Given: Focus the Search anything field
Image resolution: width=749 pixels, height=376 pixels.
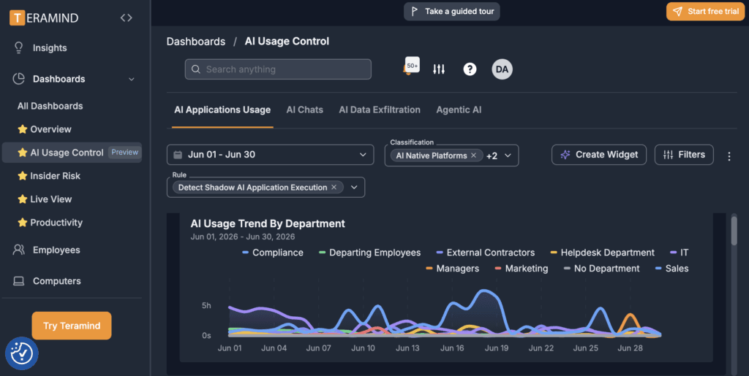Looking at the screenshot, I should click(278, 69).
